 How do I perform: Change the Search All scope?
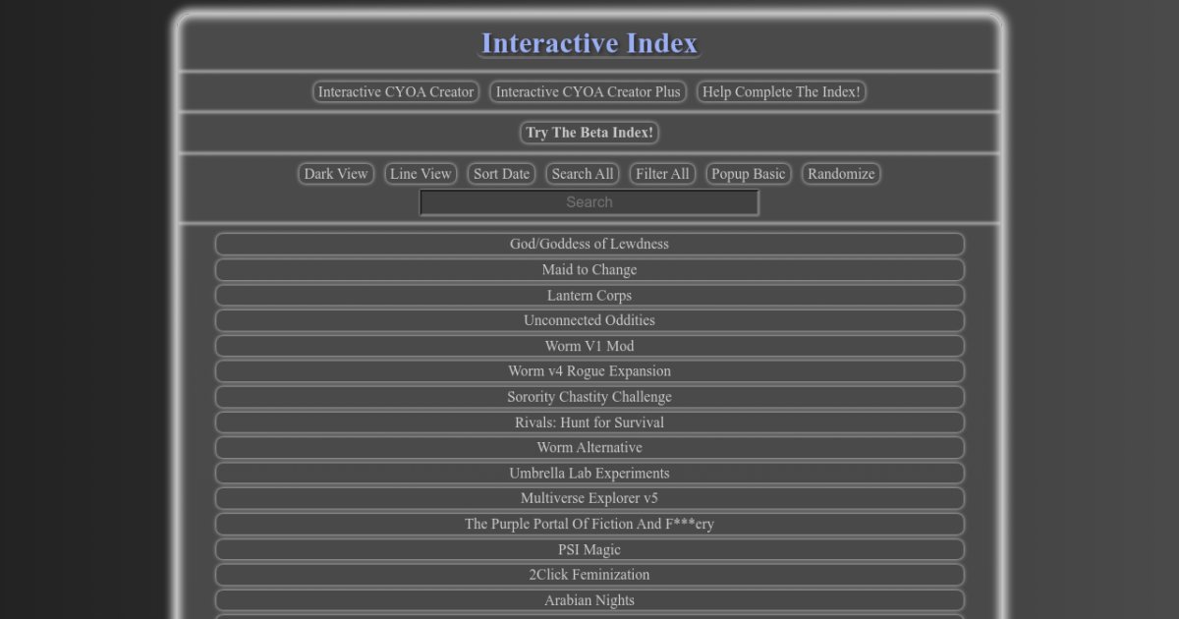pos(583,174)
